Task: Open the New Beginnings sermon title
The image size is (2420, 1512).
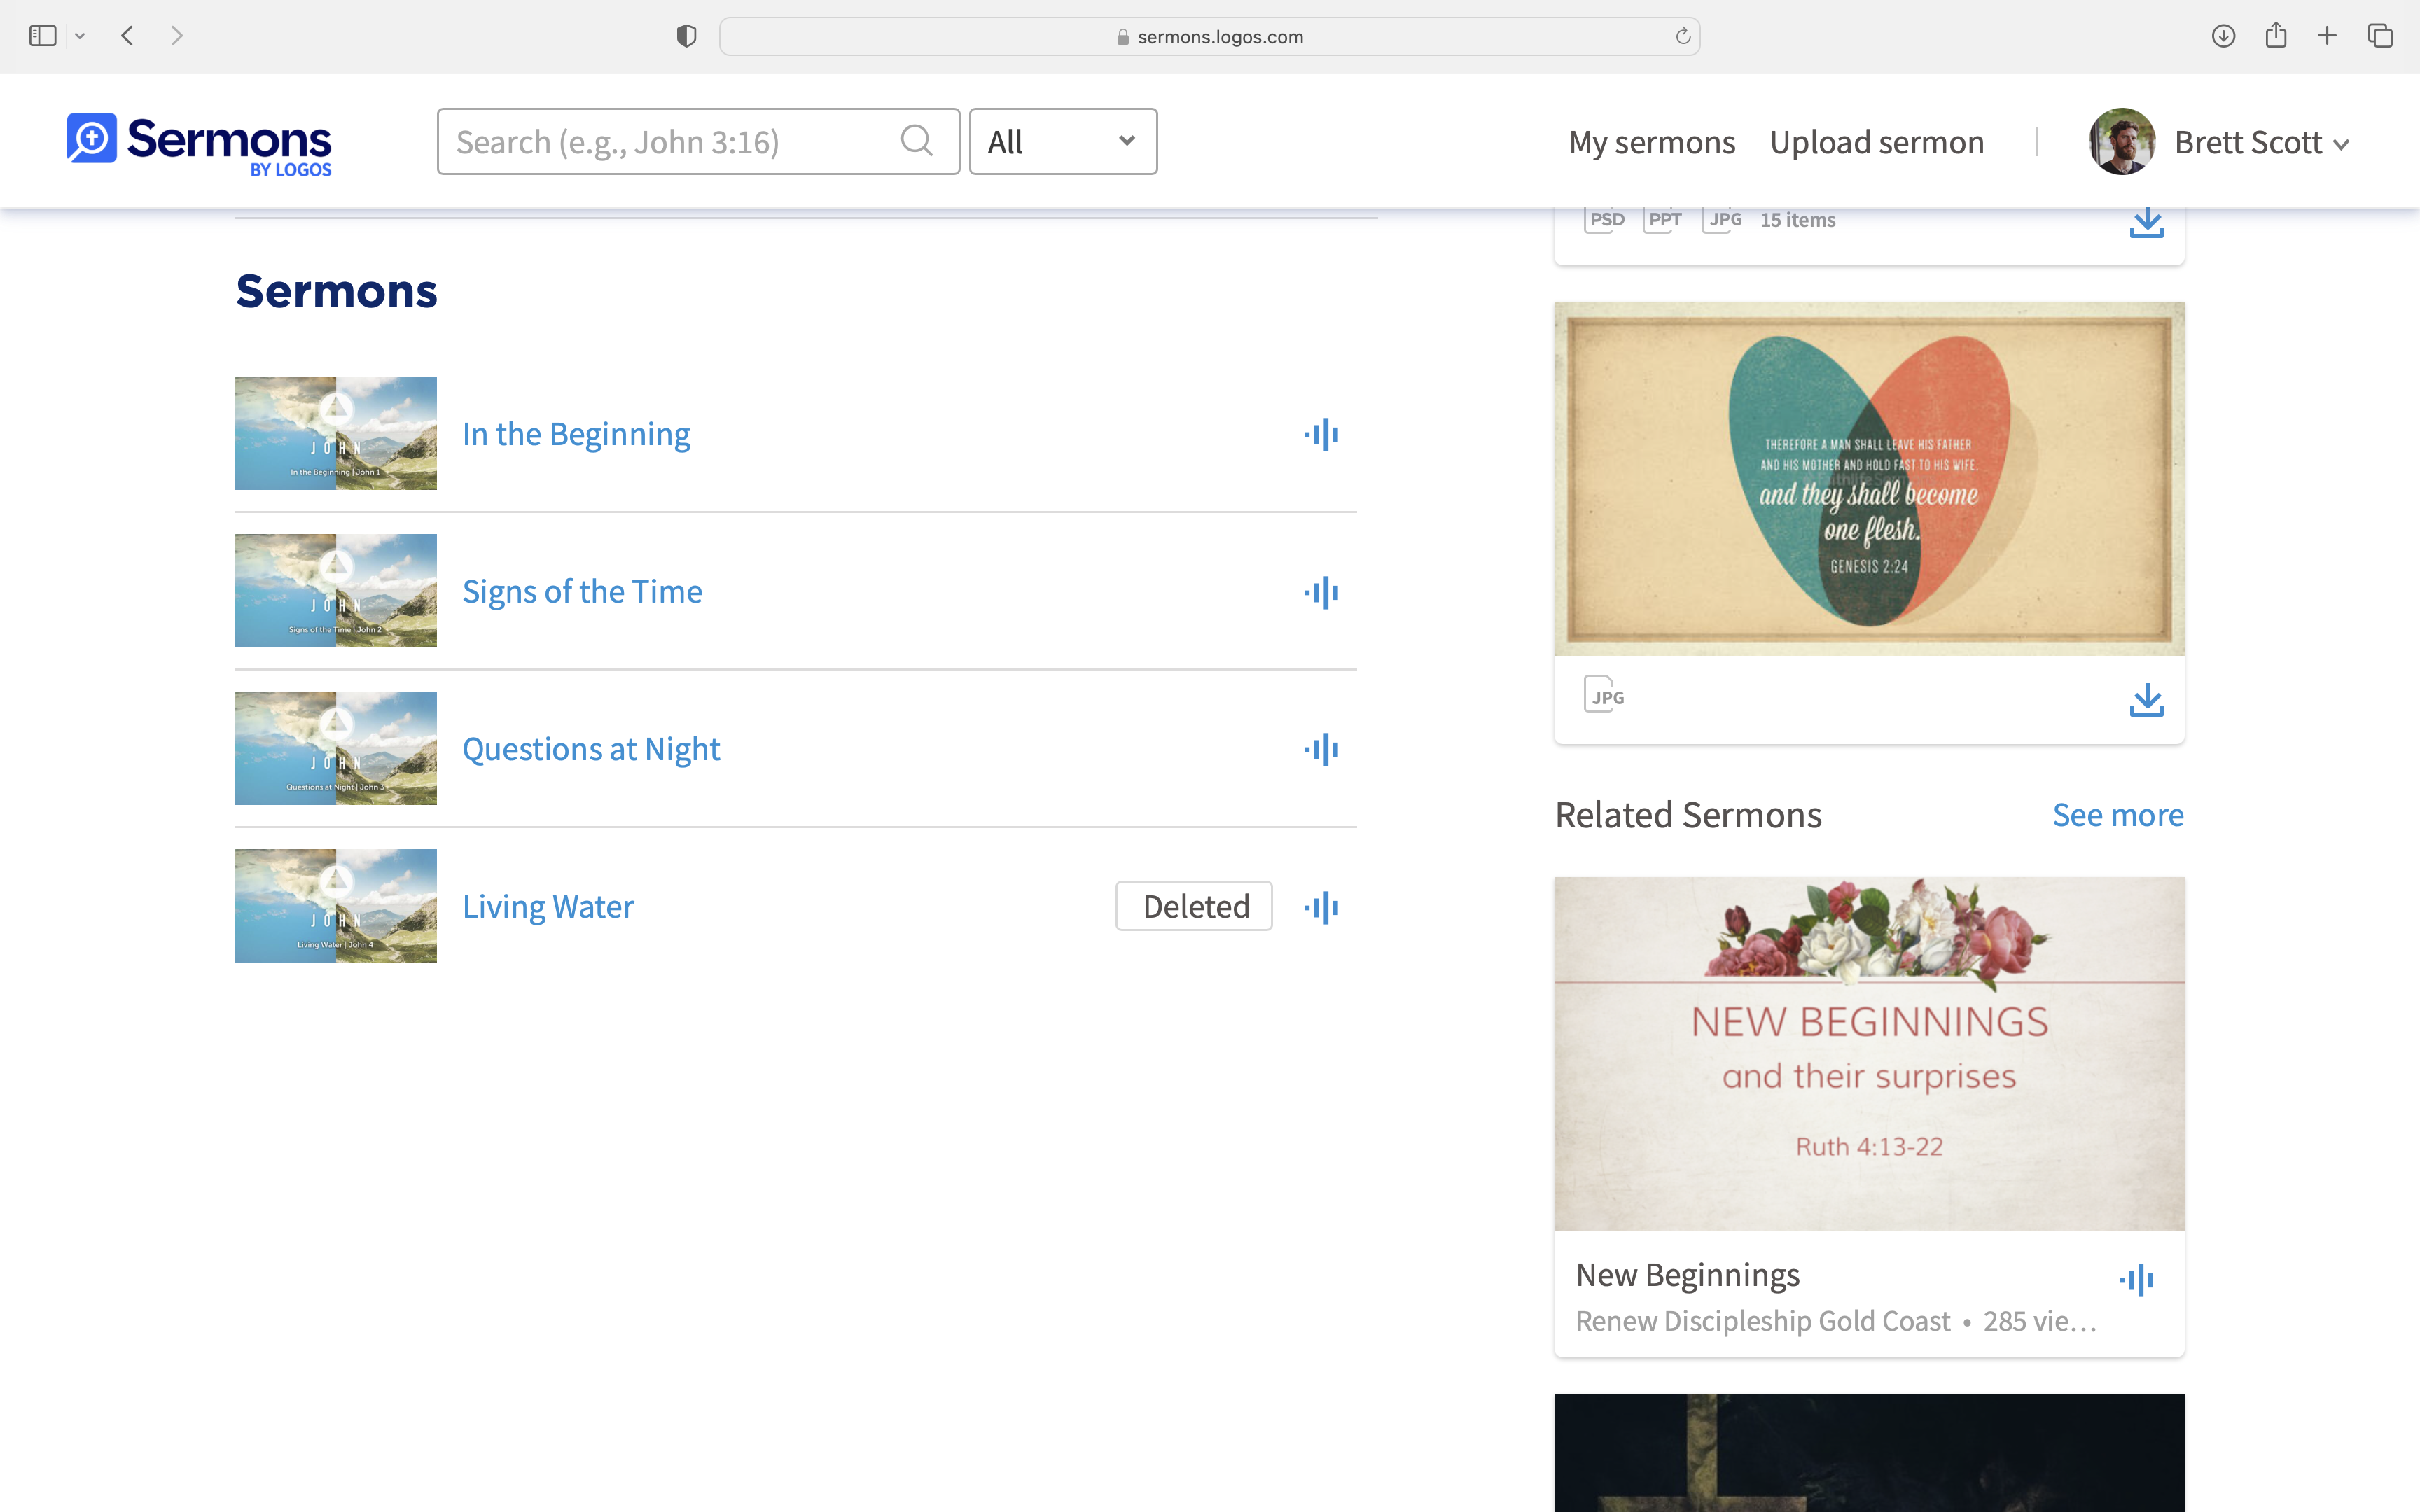Action: (1687, 1275)
